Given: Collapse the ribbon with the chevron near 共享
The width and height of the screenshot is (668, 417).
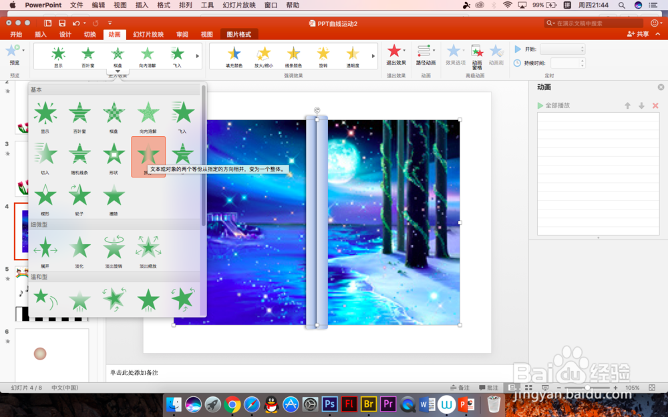Looking at the screenshot, I should coord(658,34).
